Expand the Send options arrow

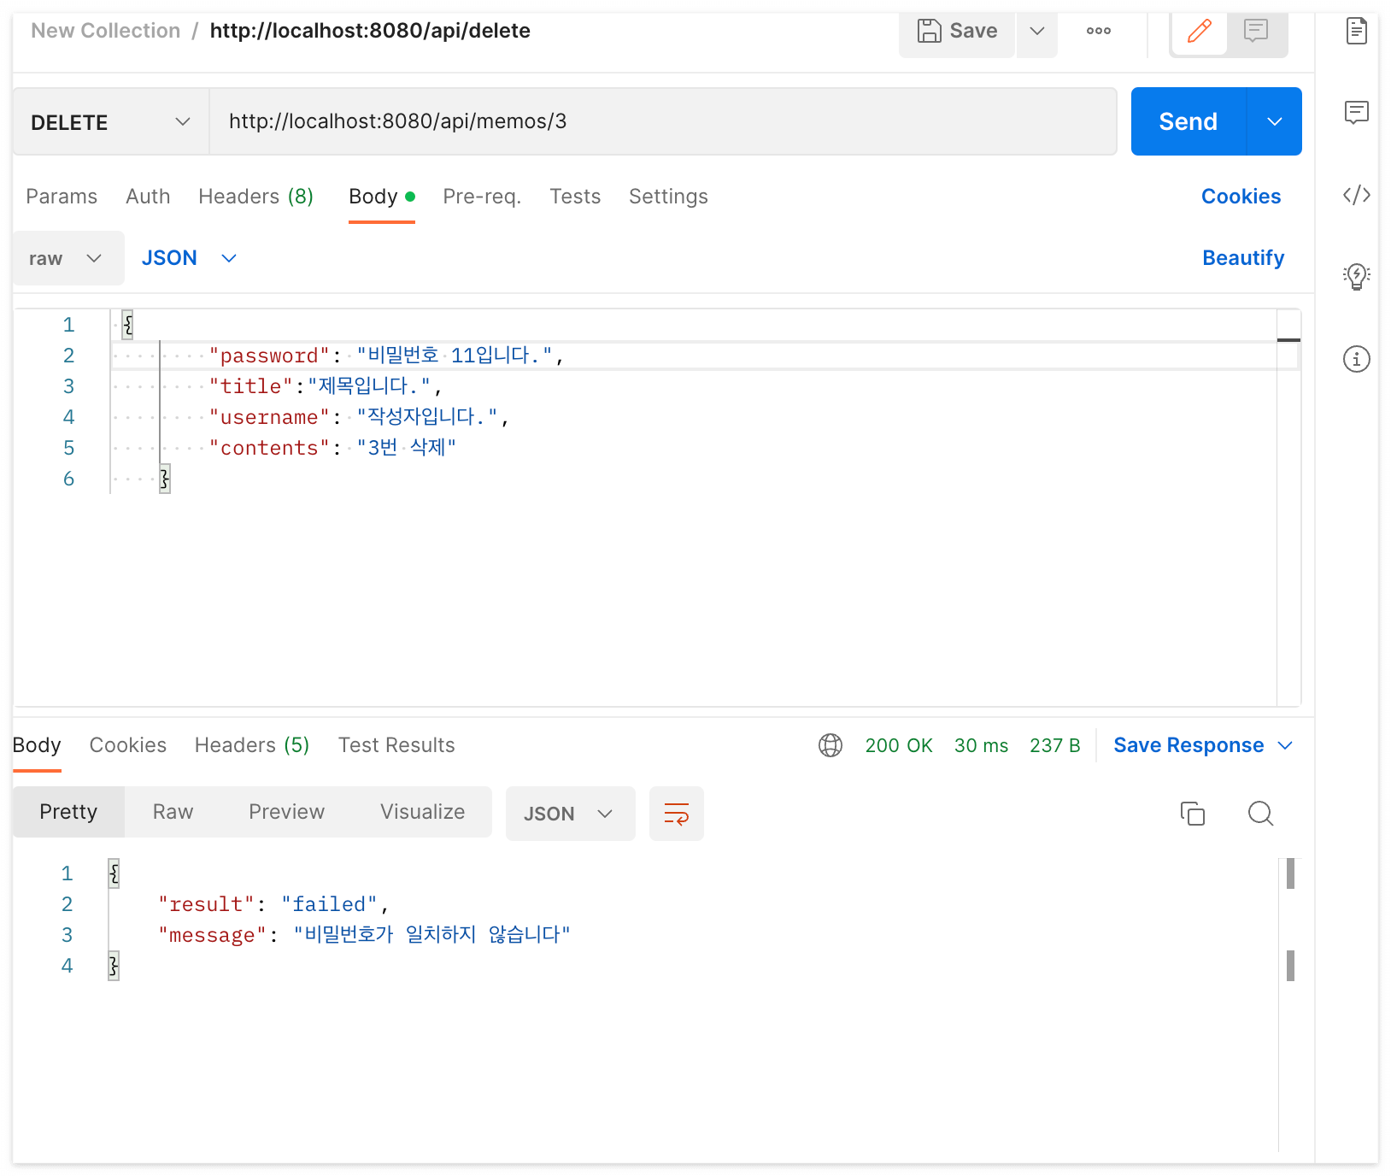[1275, 121]
